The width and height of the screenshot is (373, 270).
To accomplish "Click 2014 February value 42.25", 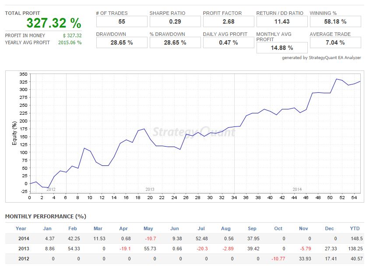I will coord(74,238).
